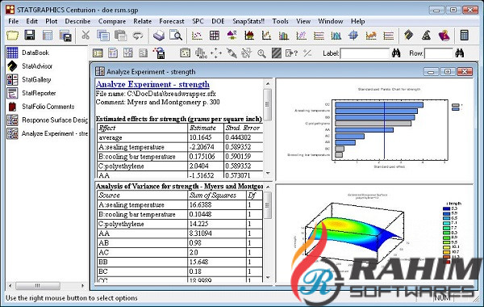
Task: Click the sum of squares value '15.648'
Action: [198, 263]
